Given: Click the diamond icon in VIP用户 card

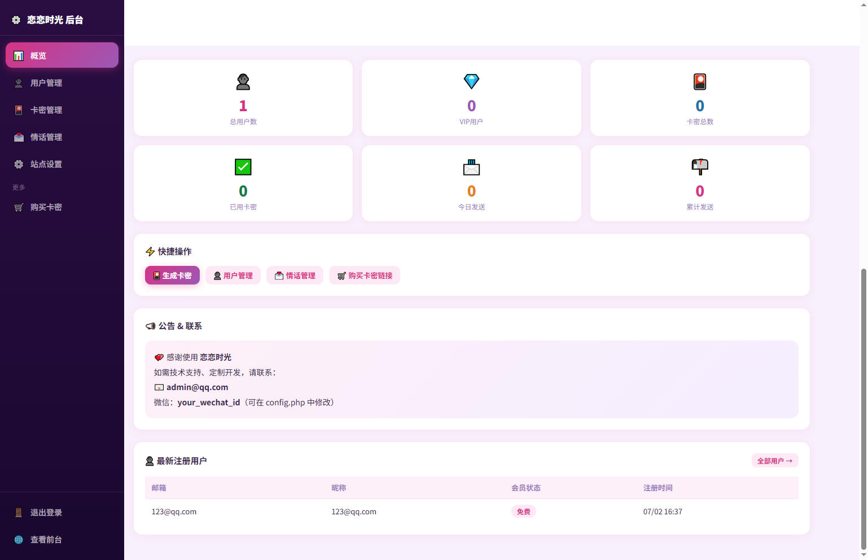Looking at the screenshot, I should (x=471, y=82).
